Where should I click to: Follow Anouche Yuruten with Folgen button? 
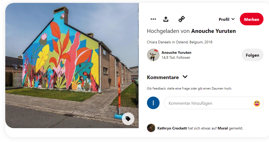click(x=252, y=55)
